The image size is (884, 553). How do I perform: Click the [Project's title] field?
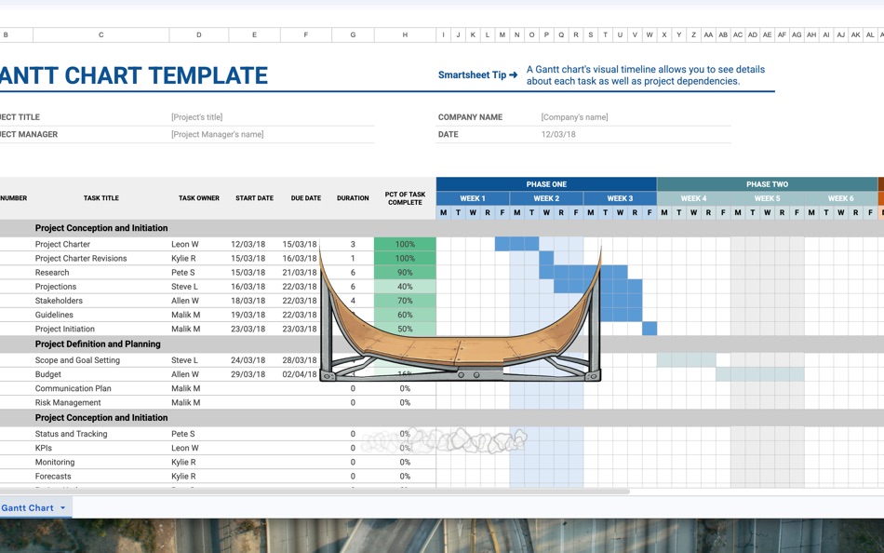[x=196, y=117]
